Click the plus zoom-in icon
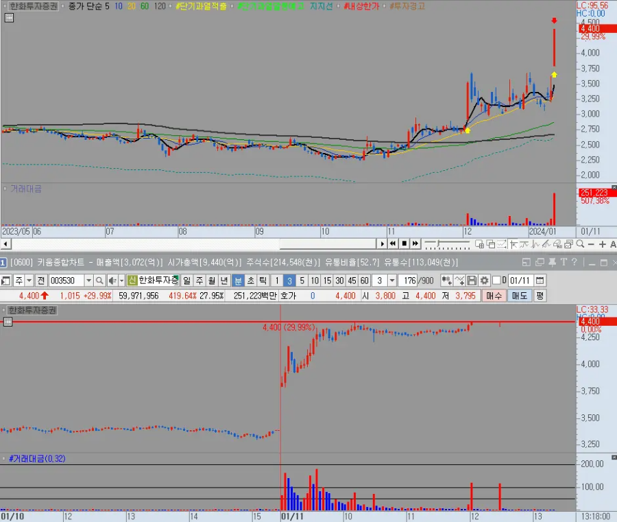Image resolution: width=617 pixels, height=522 pixels. 602,244
